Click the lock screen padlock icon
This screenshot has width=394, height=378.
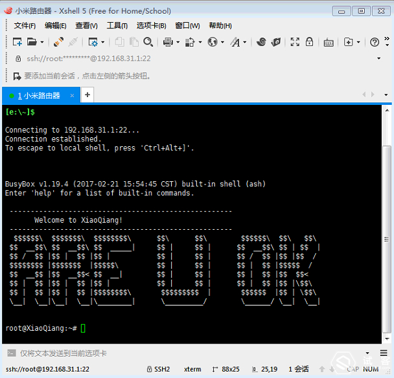pyautogui.click(x=309, y=41)
